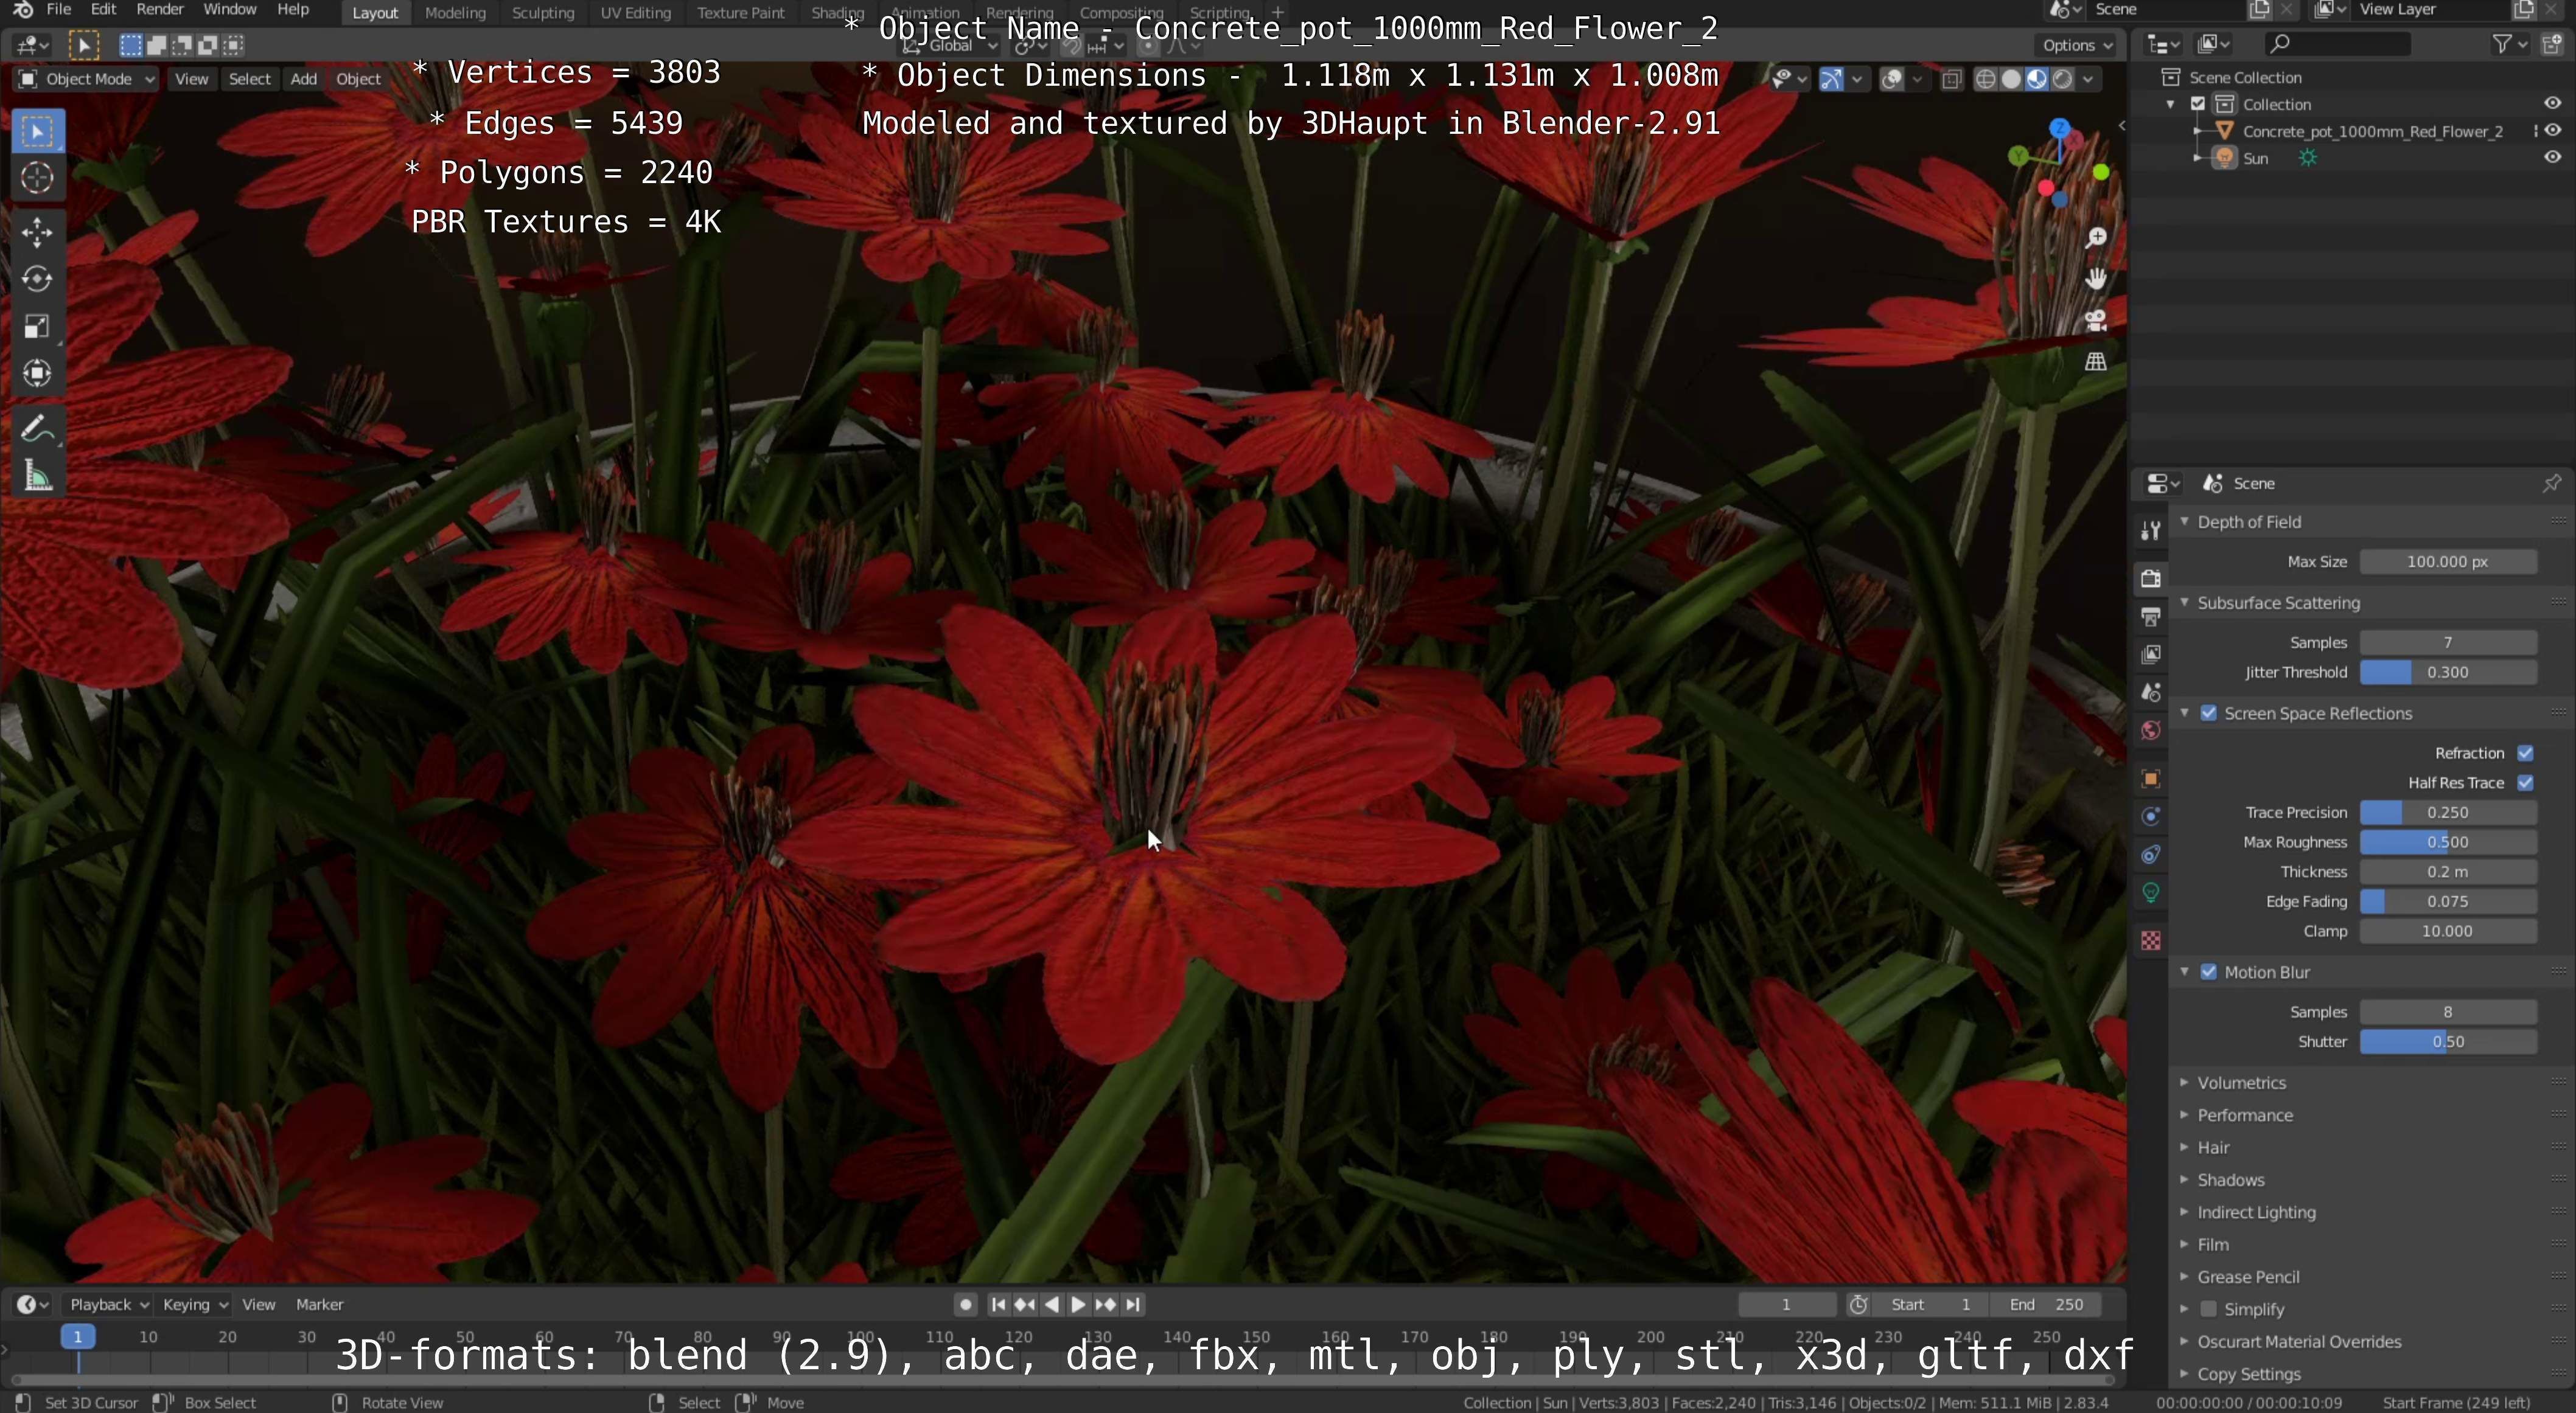Open the Object properties tab

point(2151,779)
